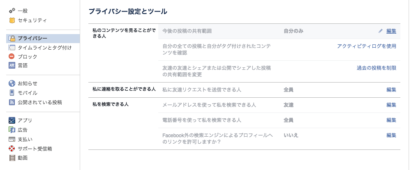Screen dimensions: 416x170
Task: Click the gears icon beside 一般
Action: 12,10
